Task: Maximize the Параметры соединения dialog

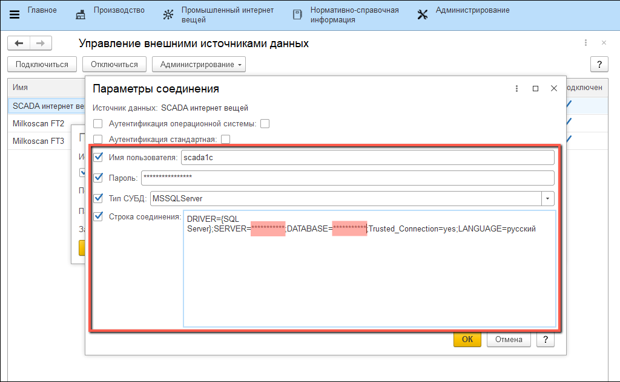Action: (x=535, y=88)
